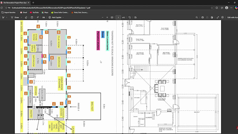Click the yellow STORE ROOM label
The height and width of the screenshot is (134, 238).
click(35, 37)
